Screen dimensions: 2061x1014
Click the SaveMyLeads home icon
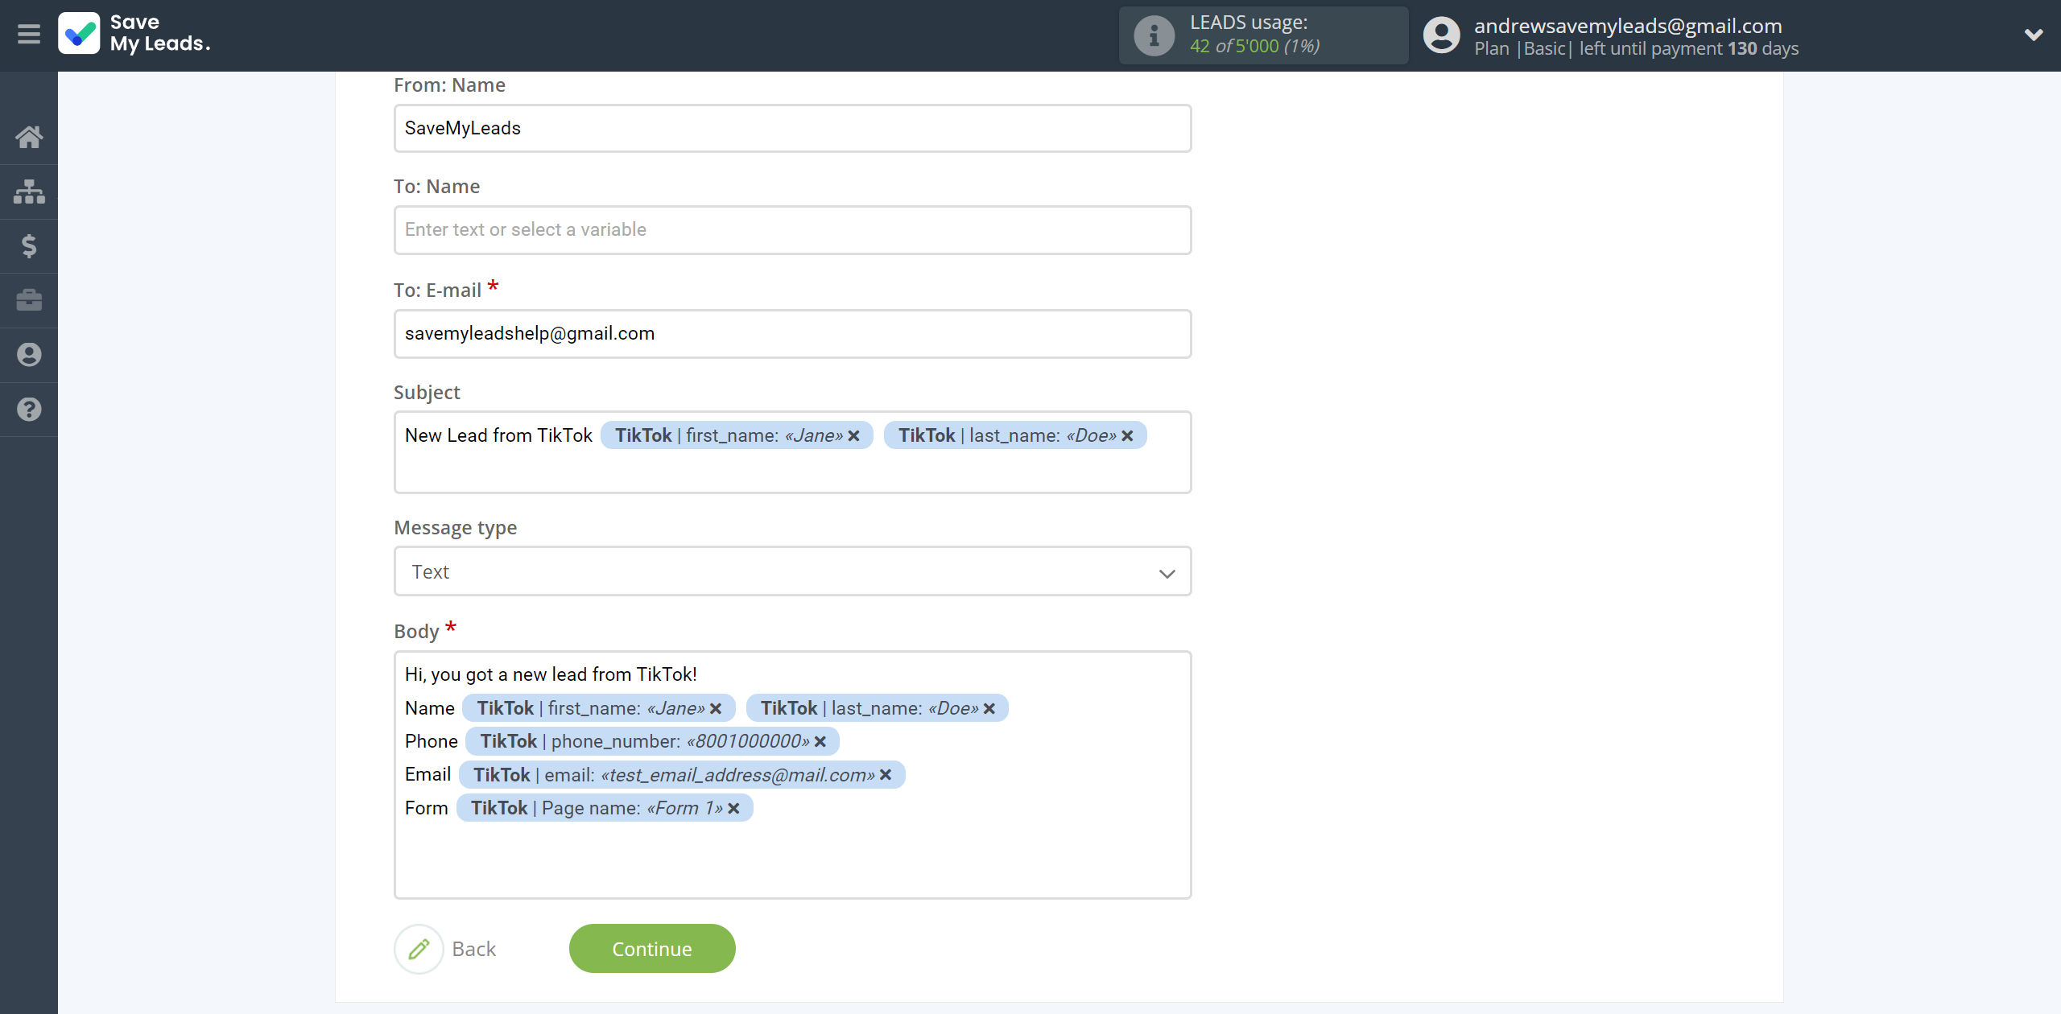(x=29, y=135)
